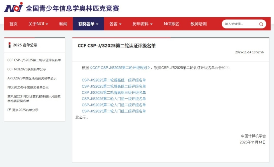Click the external-link icon beside 更多2025名单公示
The height and width of the screenshot is (167, 274).
[9, 110]
